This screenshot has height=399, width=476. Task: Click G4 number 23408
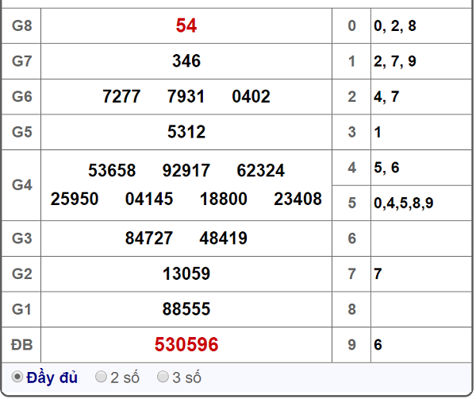[x=297, y=199]
